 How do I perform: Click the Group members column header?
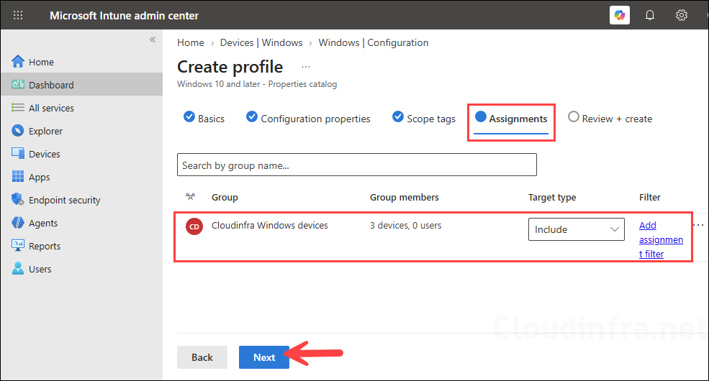405,197
